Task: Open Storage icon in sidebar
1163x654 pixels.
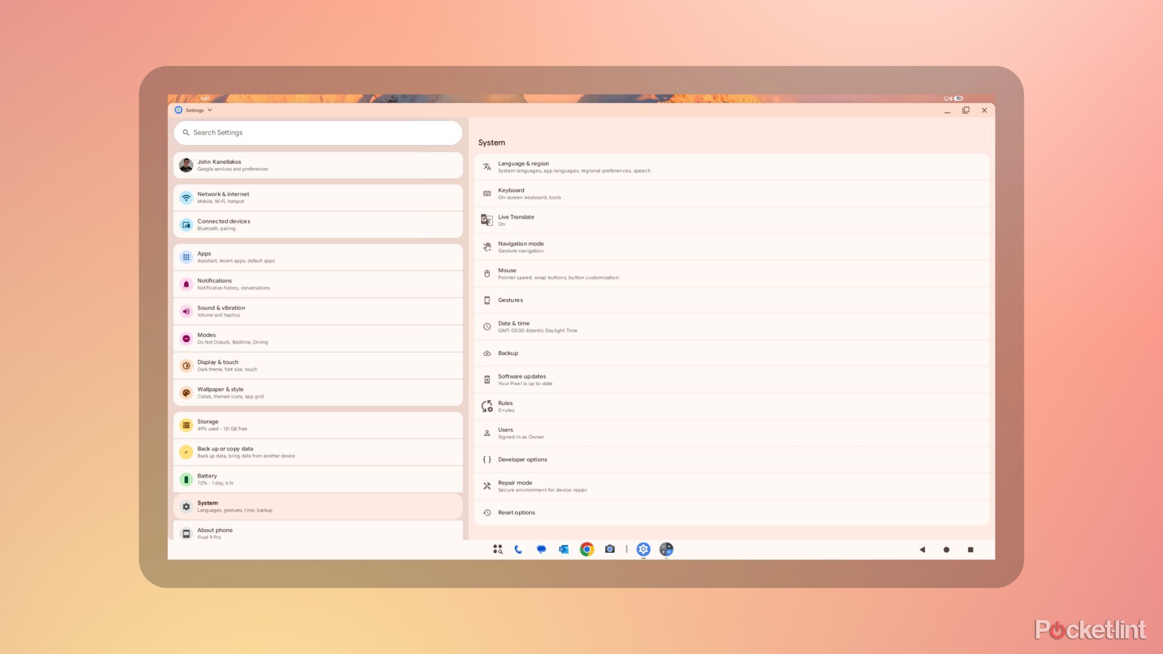Action: [186, 425]
